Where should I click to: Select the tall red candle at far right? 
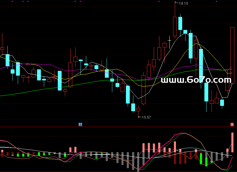(x=233, y=55)
